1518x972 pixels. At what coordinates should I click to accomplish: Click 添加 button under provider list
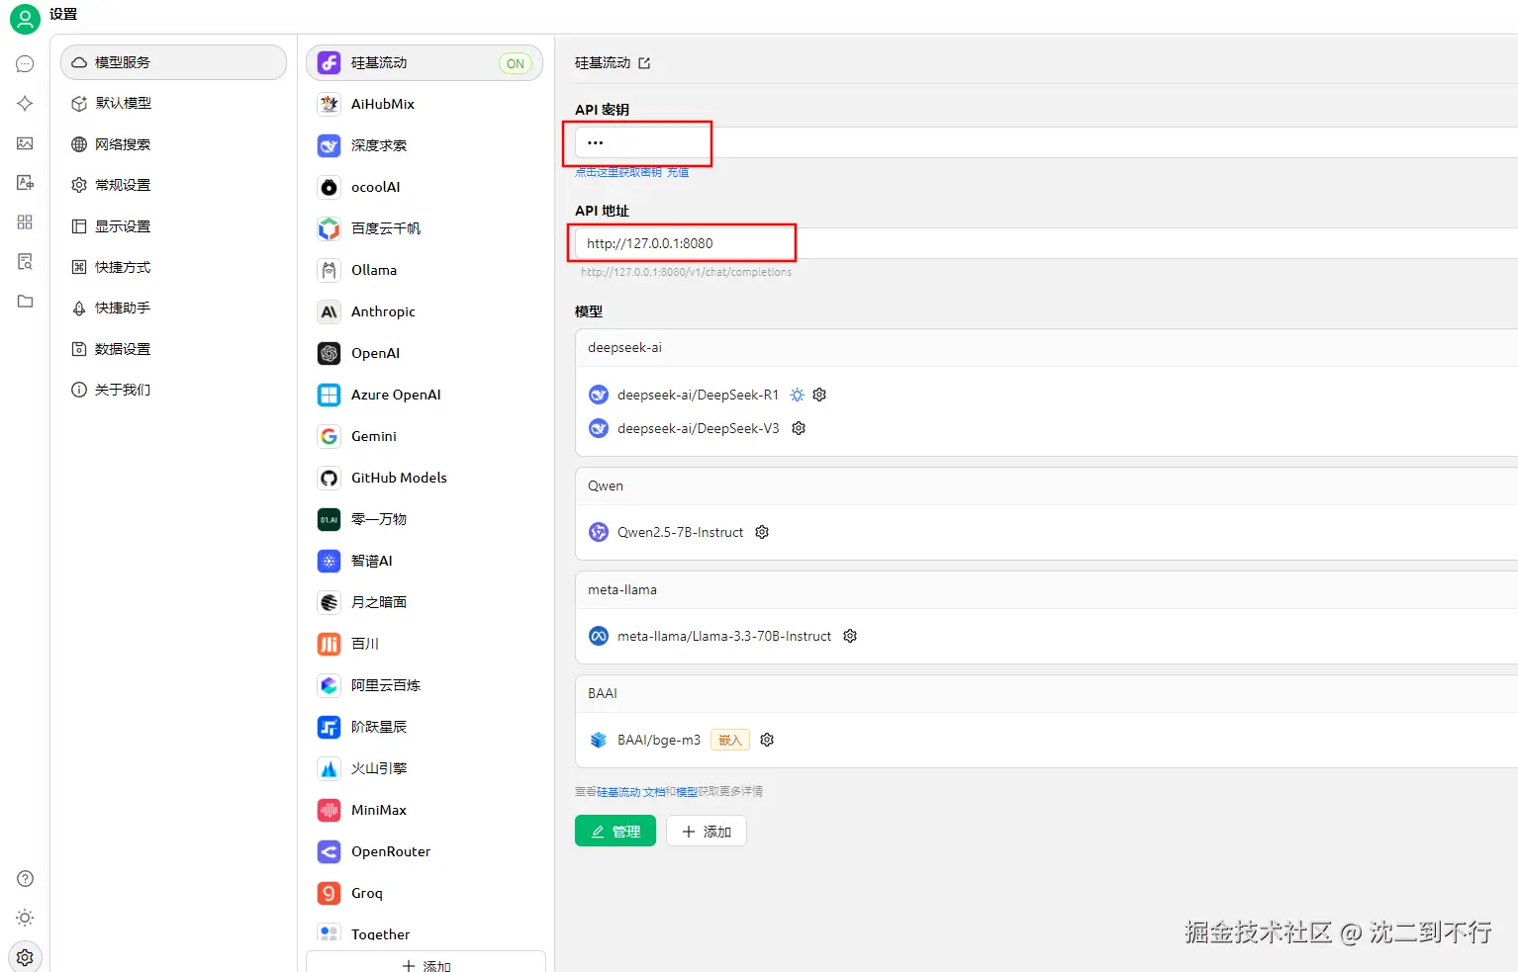point(426,963)
